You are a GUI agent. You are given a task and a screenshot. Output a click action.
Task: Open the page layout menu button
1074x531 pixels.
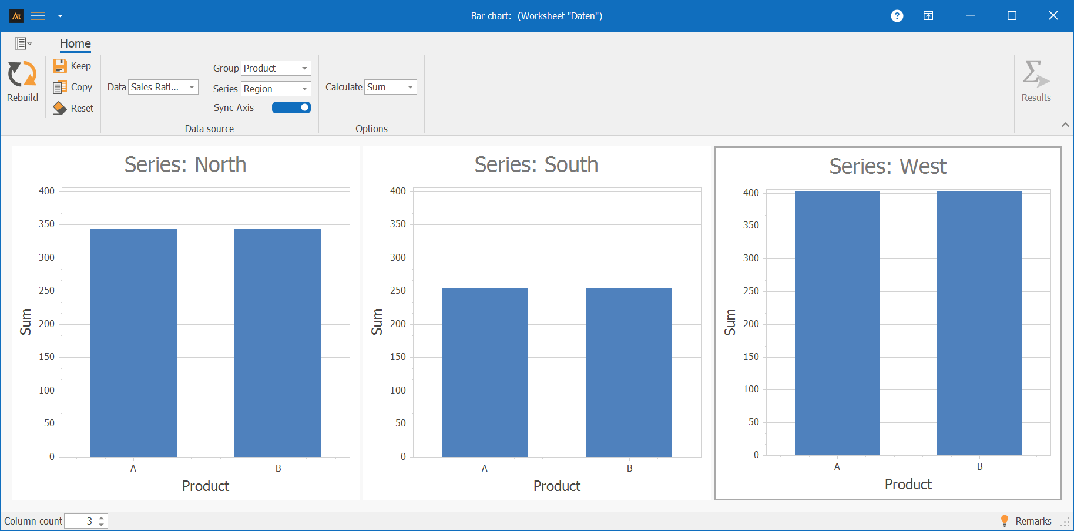pyautogui.click(x=23, y=43)
